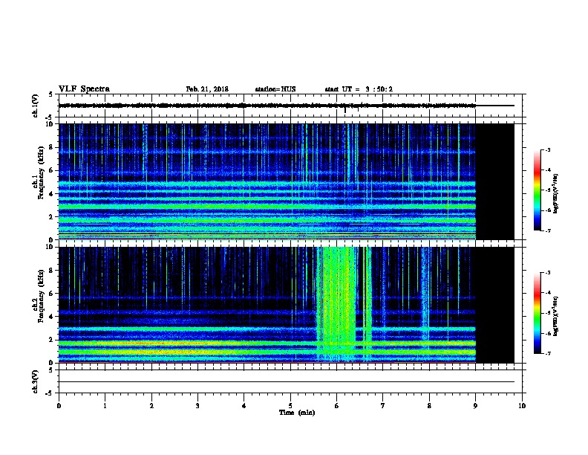Click the "4" kHz tick on ch.2 frequency axis
Screen dimensions: 588x455
[x=52, y=317]
